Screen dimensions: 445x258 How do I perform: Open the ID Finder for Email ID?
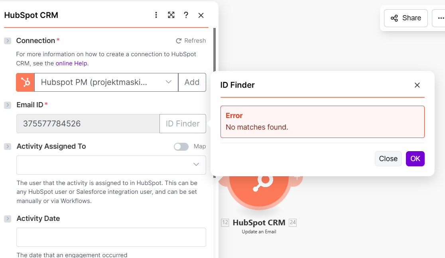183,124
